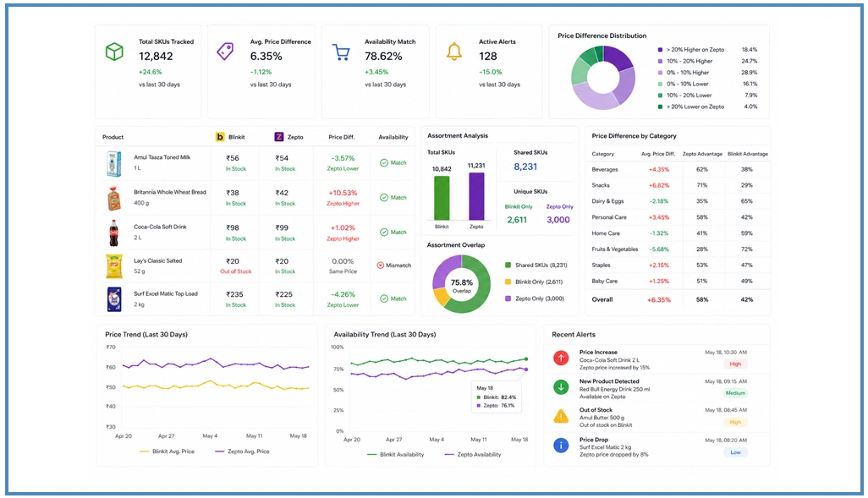Click the Match check icon for Amul milk
Viewport: 868px width, 498px height.
(x=383, y=162)
